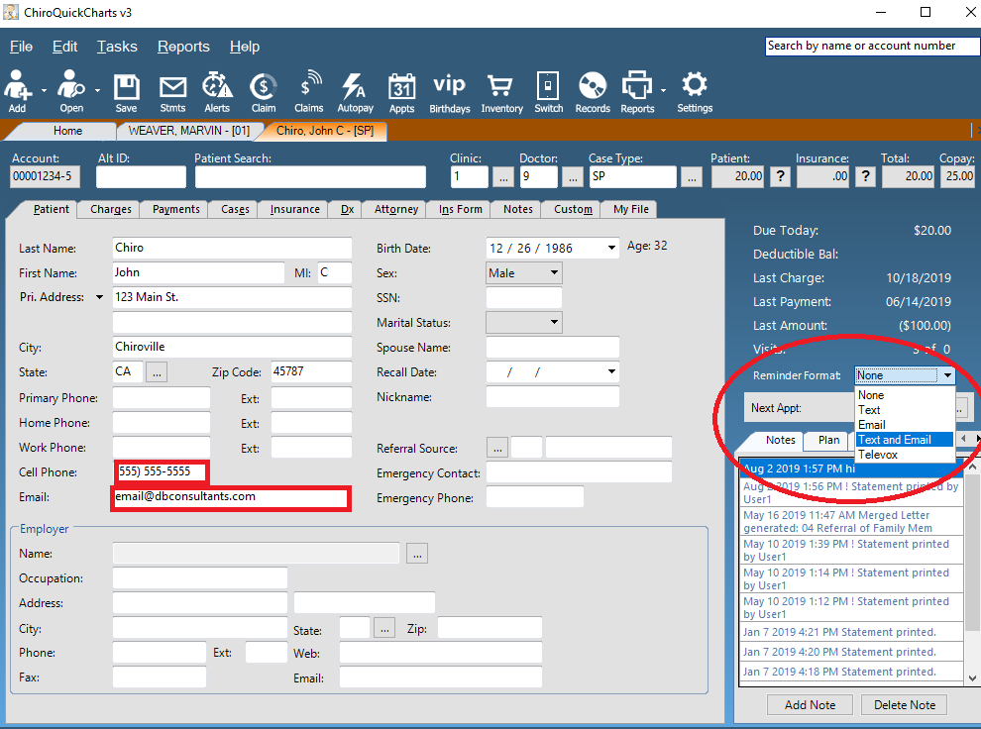Select Text and Email reminder format
Image resolution: width=981 pixels, height=729 pixels.
pyautogui.click(x=895, y=439)
